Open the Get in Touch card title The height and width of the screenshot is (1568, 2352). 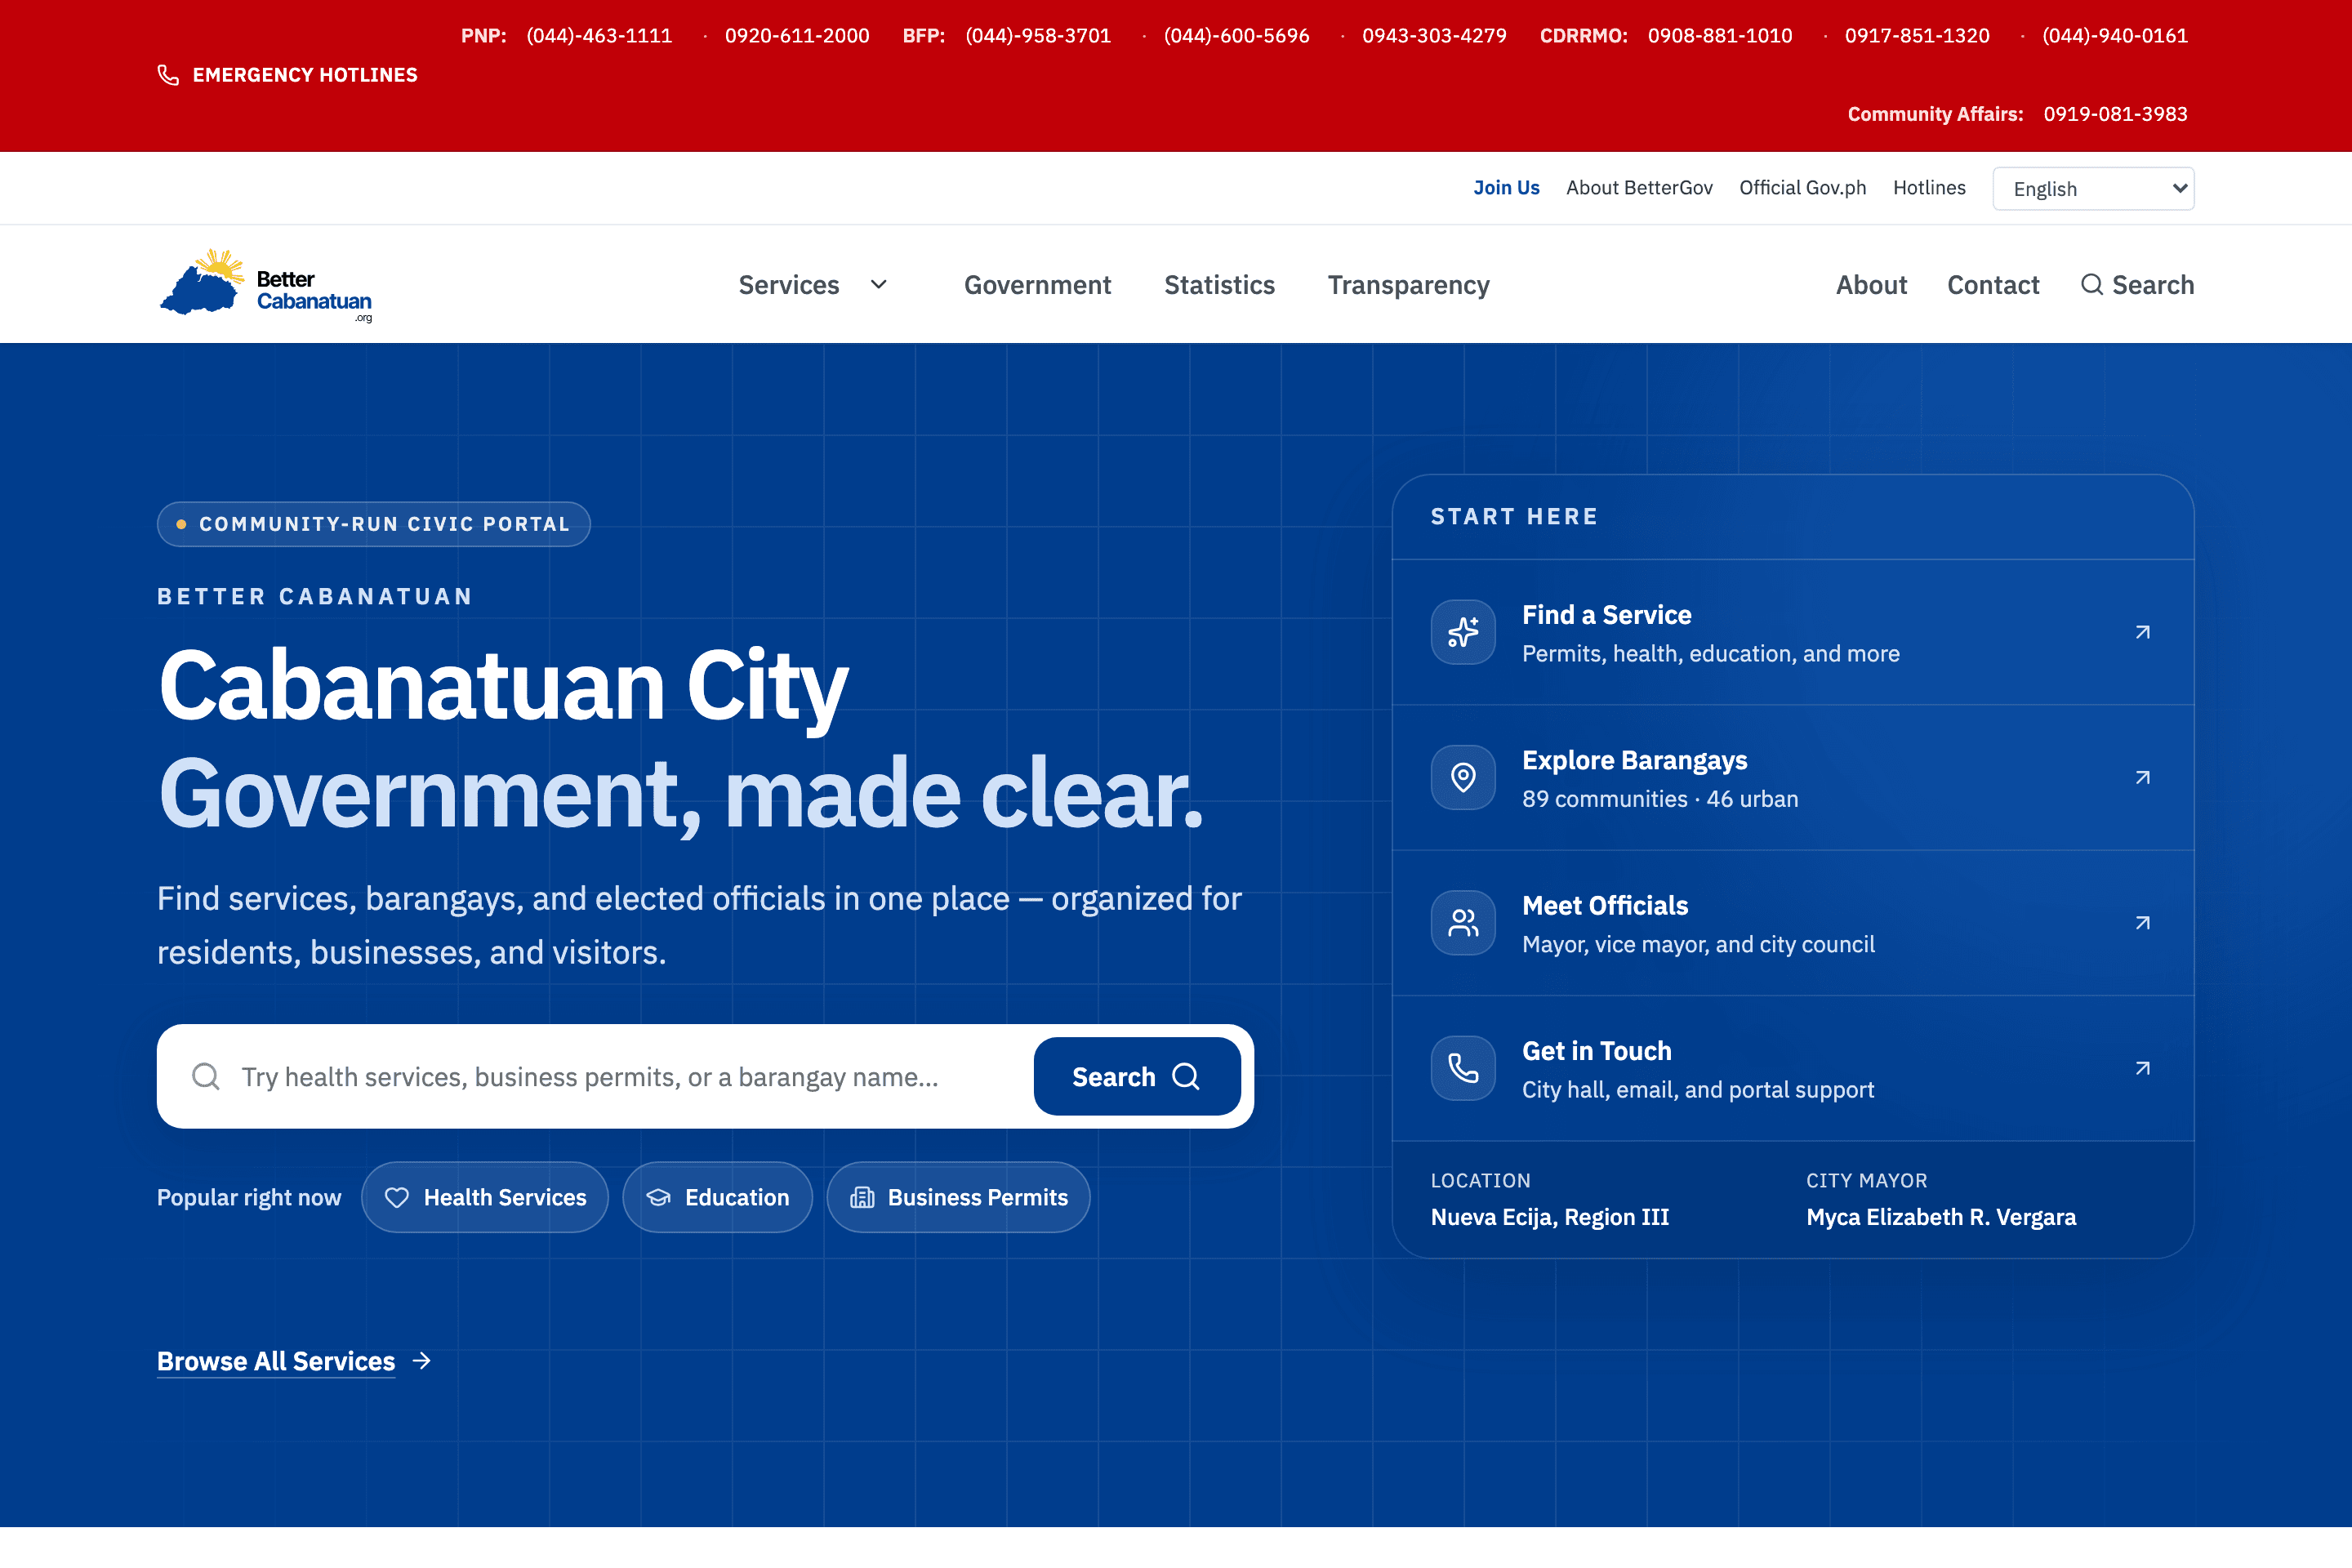(1596, 1050)
